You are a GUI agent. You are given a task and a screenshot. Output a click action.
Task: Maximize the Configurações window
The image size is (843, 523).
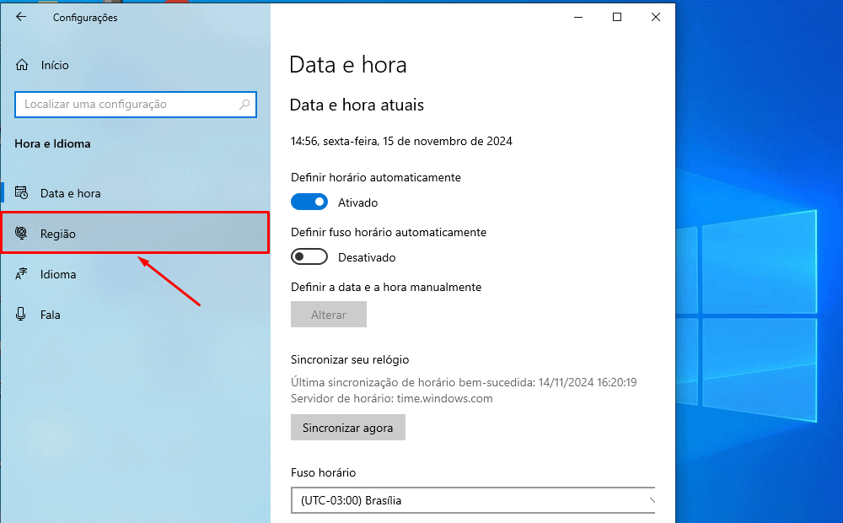coord(617,17)
